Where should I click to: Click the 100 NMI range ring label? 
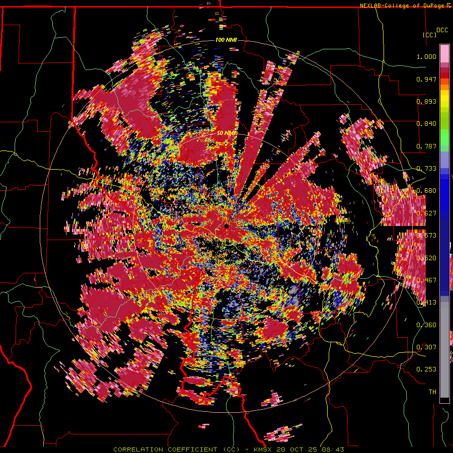(x=226, y=40)
